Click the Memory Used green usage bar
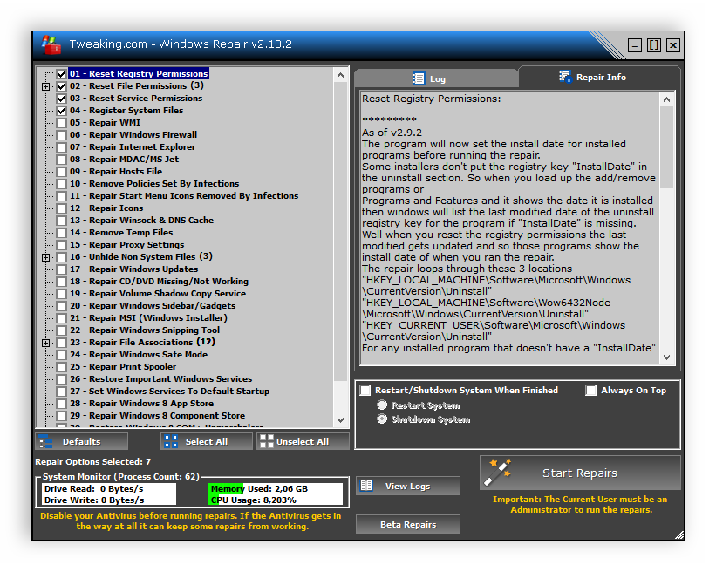The height and width of the screenshot is (572, 716). click(227, 488)
